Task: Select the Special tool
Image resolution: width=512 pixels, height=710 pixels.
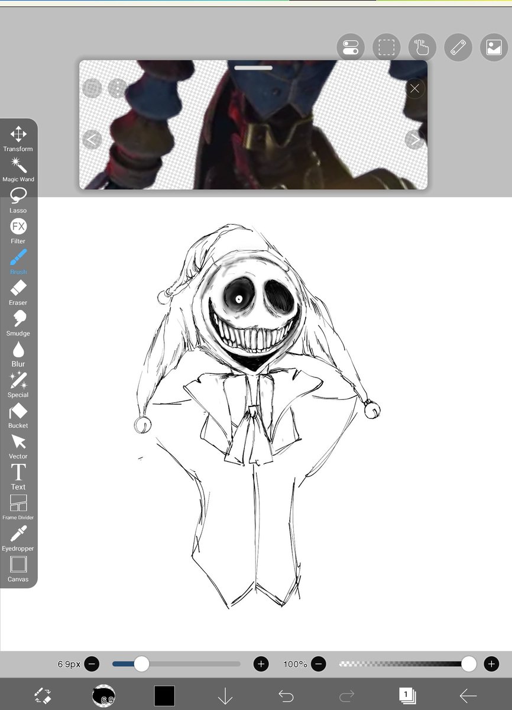Action: pos(18,385)
